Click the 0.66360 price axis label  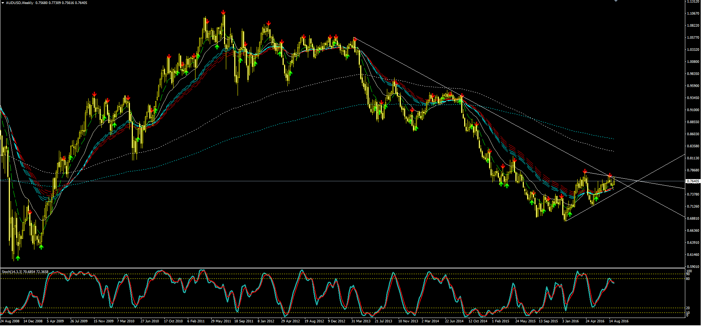(x=693, y=231)
